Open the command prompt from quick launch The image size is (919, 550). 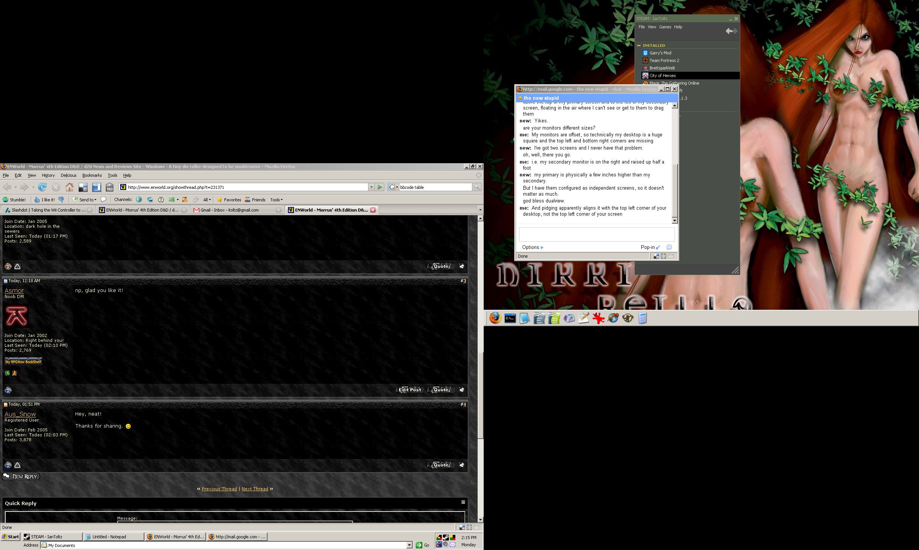(x=510, y=318)
